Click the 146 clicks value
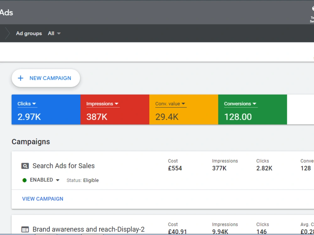 coord(262,232)
